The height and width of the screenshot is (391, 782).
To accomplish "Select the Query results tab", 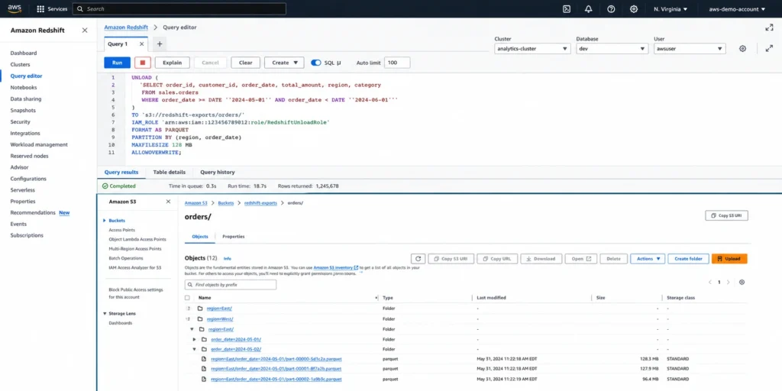I will [121, 172].
